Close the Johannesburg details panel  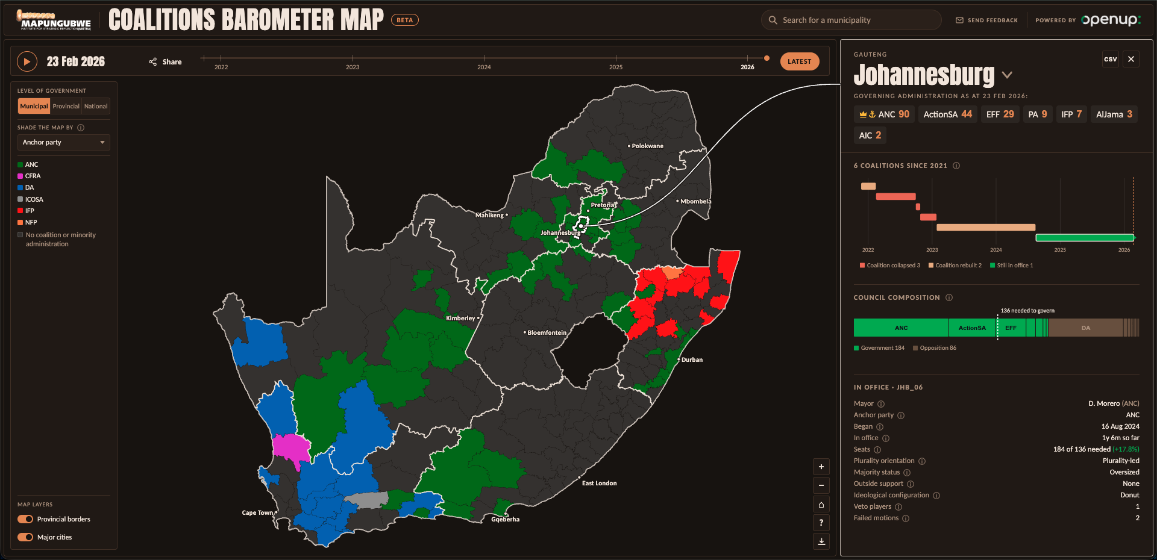click(1131, 59)
